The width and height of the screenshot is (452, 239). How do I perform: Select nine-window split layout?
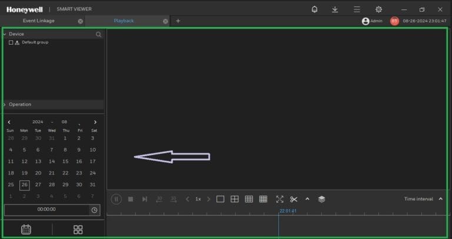coord(249,199)
